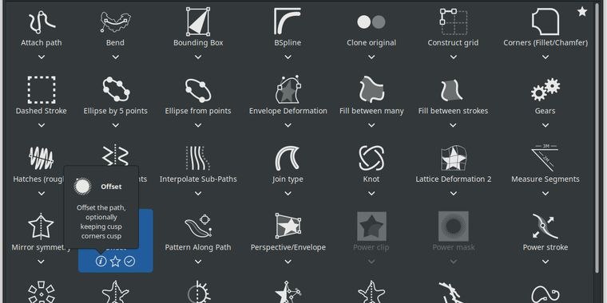Expand the chevron below Ellipse by 5 points
The width and height of the screenshot is (607, 303).
point(115,125)
